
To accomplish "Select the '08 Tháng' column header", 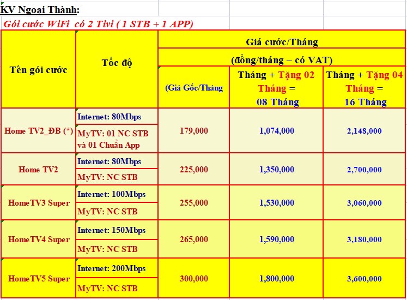I will coord(276,88).
